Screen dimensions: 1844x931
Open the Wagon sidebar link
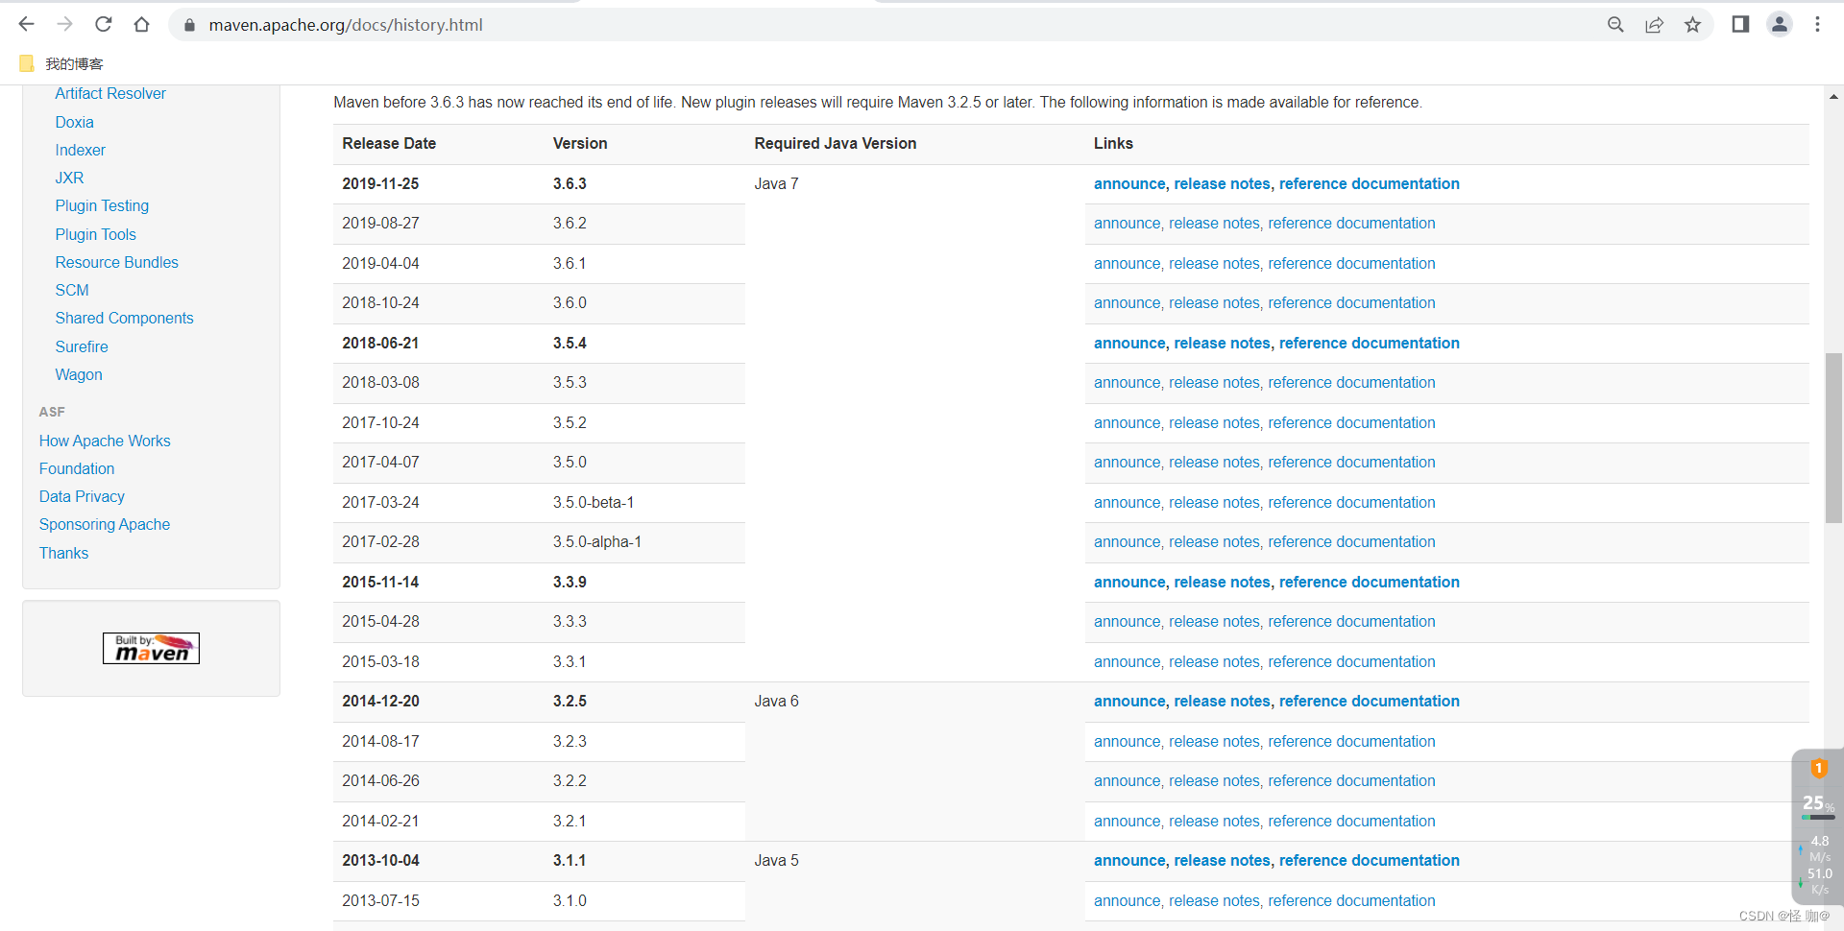pos(79,374)
